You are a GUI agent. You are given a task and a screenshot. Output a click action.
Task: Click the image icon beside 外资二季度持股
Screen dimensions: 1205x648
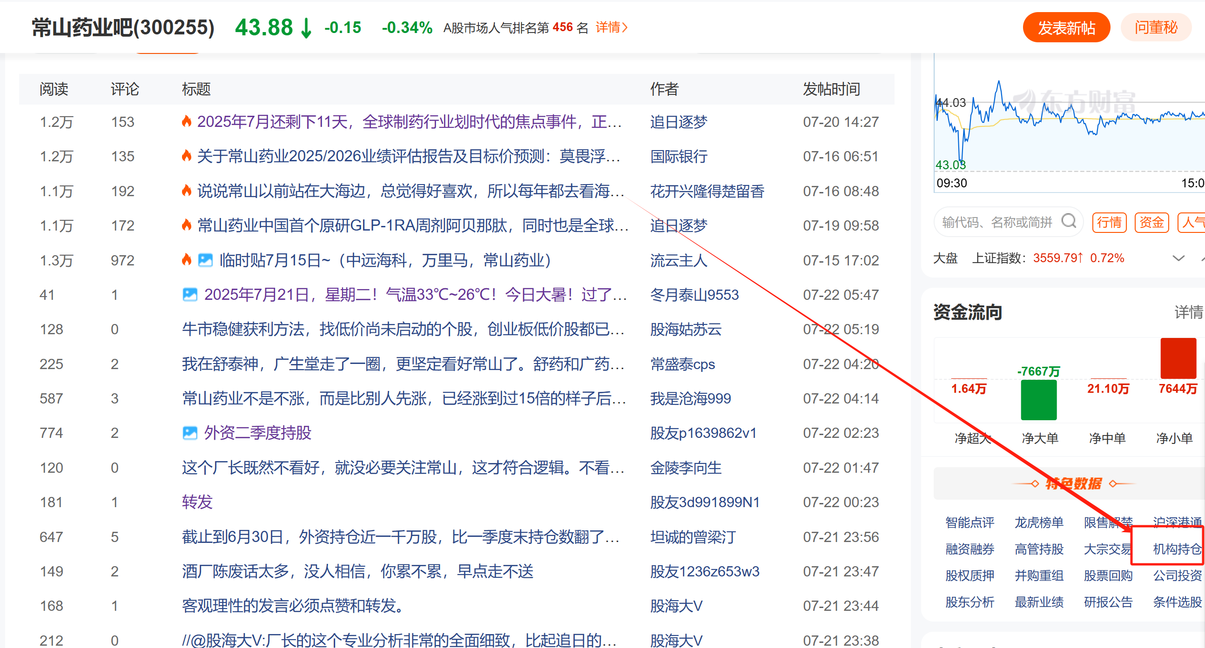(x=189, y=433)
